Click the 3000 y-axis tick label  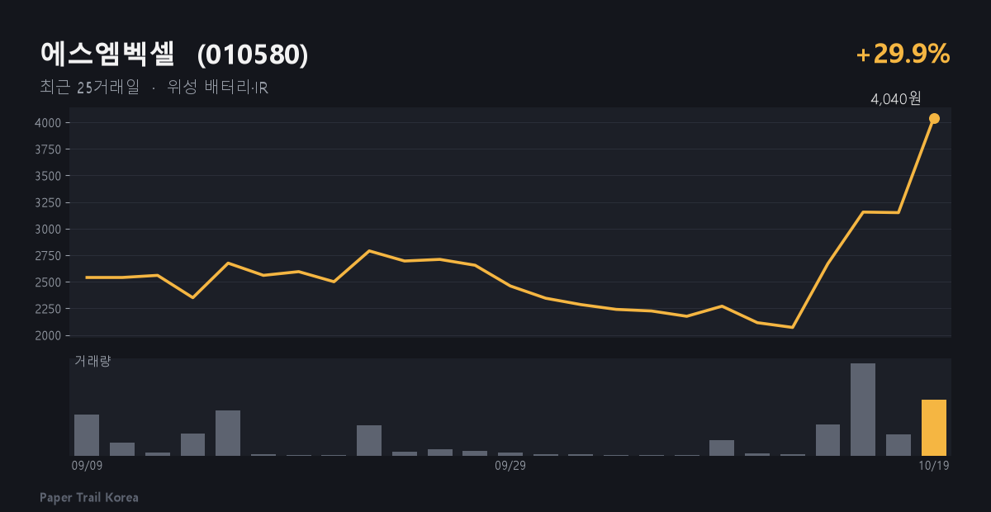coord(49,230)
